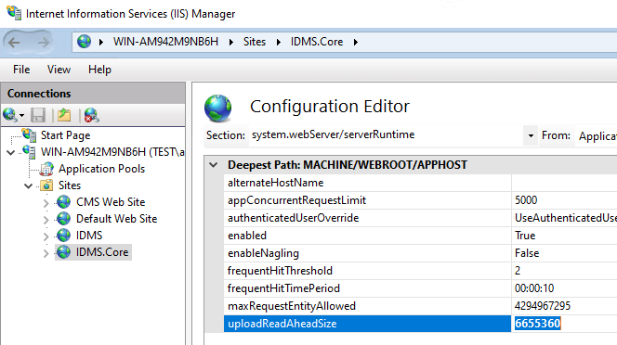Click the IDMS.Core site globe icon

64,252
